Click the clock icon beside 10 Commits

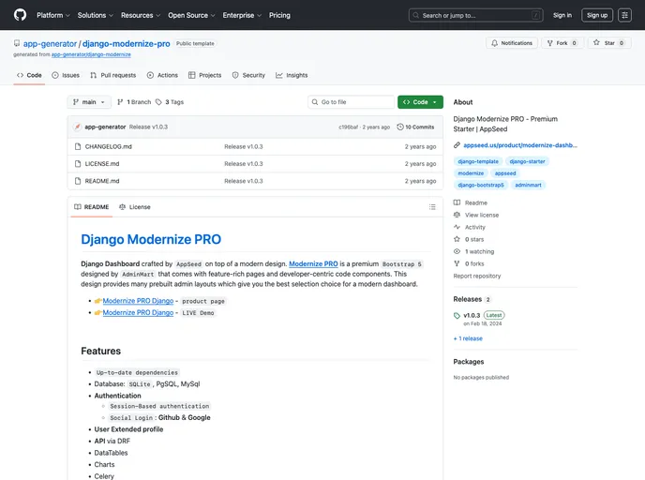click(x=399, y=127)
